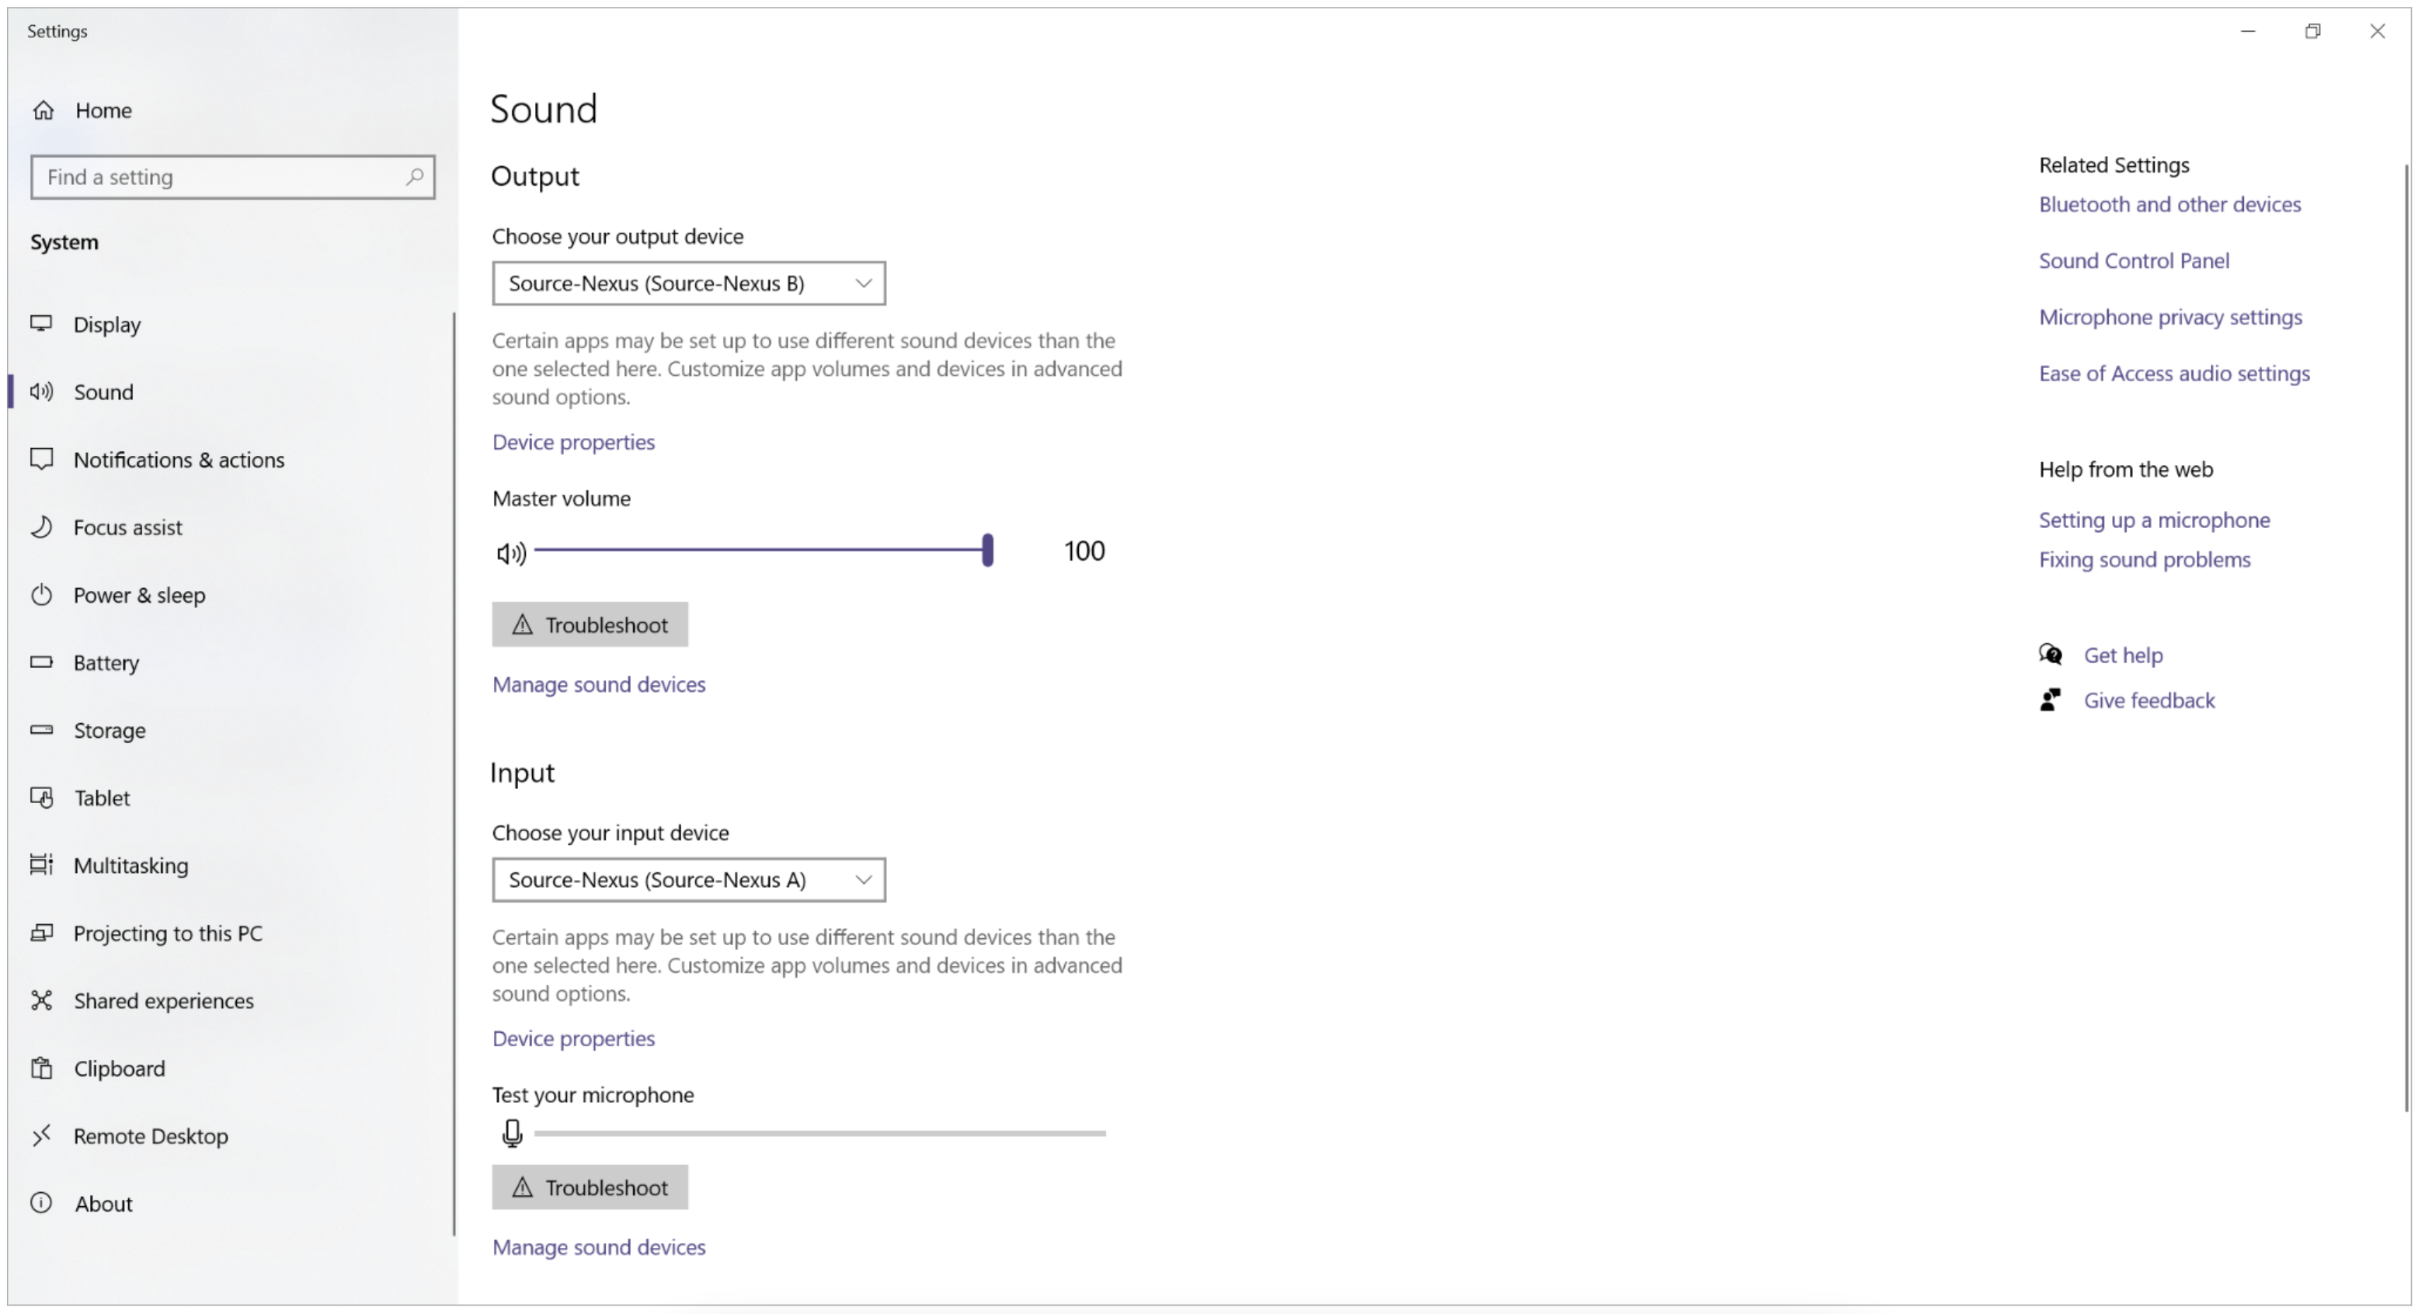Open the input device dropdown
Image resolution: width=2425 pixels, height=1314 pixels.
(x=688, y=880)
